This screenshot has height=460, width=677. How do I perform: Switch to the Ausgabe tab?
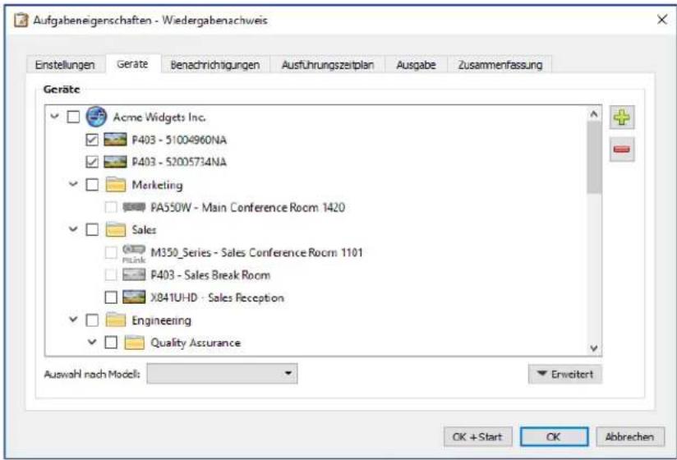click(x=416, y=65)
